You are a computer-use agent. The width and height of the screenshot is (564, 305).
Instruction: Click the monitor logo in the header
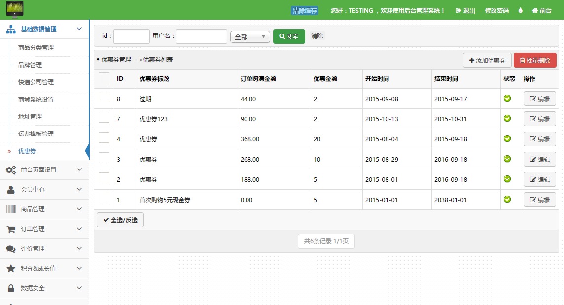pyautogui.click(x=14, y=10)
